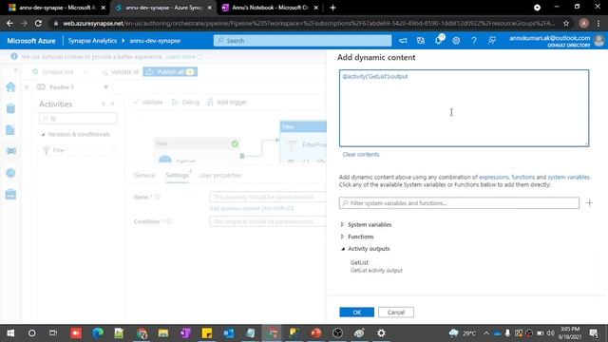The image size is (608, 342).
Task: Click the Microsoft Azure logo text
Action: (x=31, y=40)
